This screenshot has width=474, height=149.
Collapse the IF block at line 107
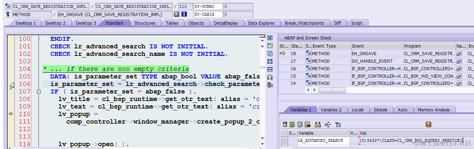39,92
